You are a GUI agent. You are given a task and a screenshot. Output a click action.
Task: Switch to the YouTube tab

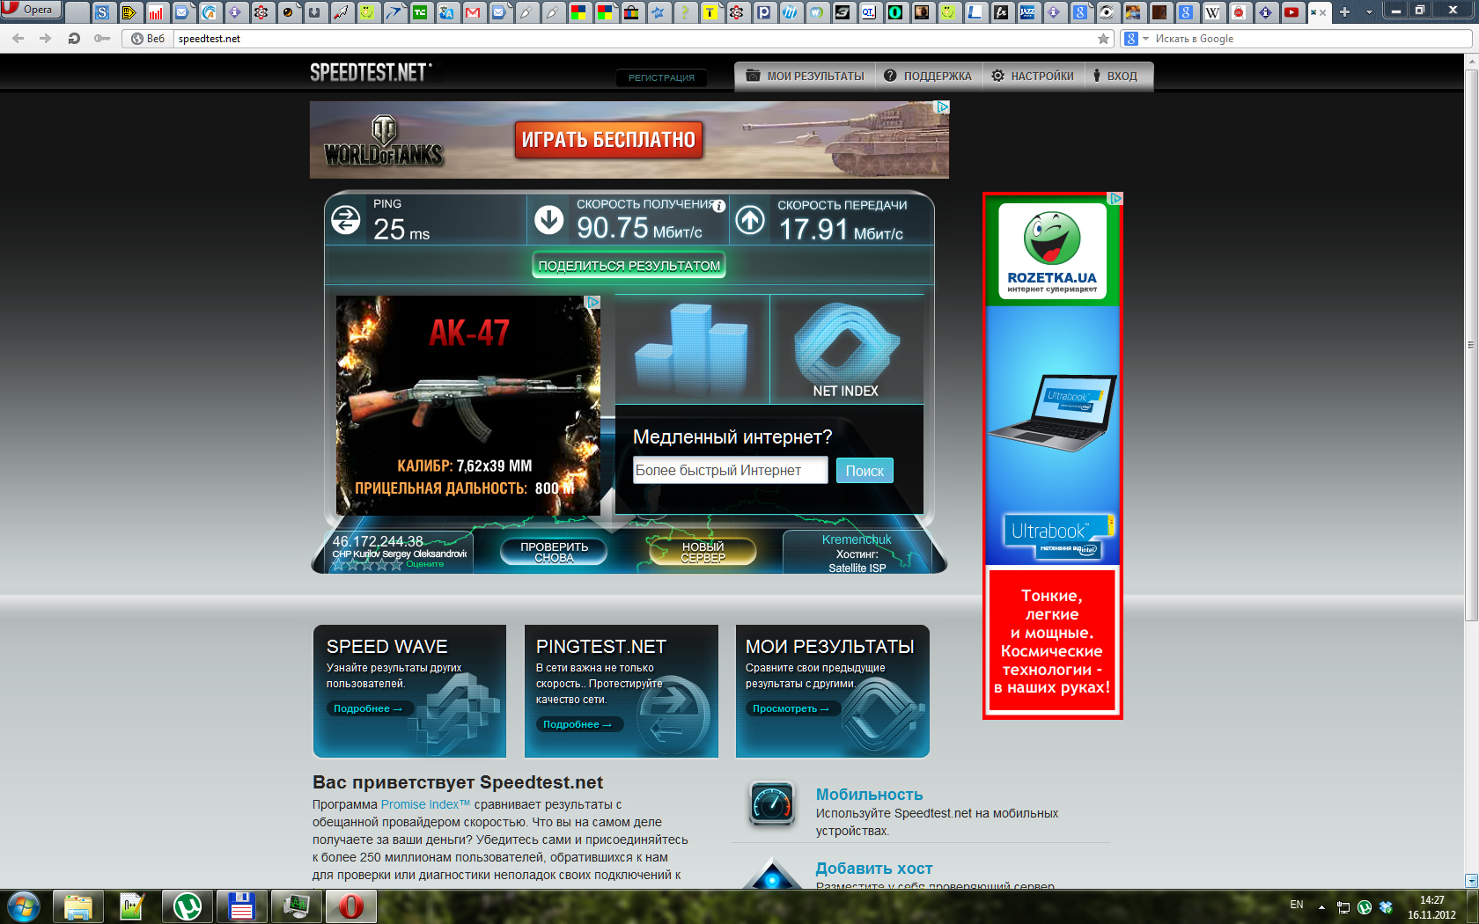coord(1291,12)
